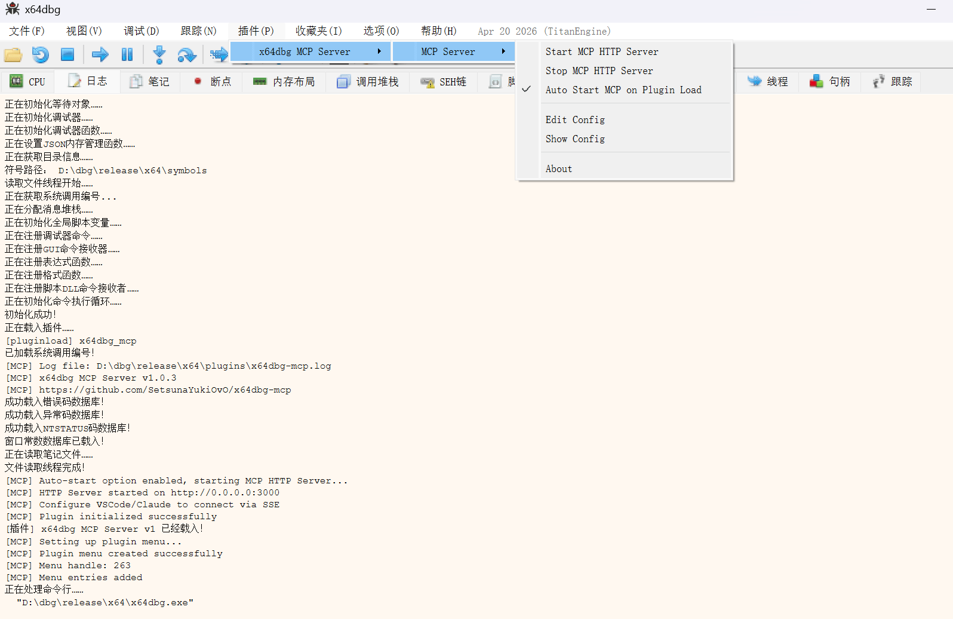The width and height of the screenshot is (953, 619).
Task: Click the log line 'x64dbg MCP Server v1.0.3'
Action: [91, 378]
